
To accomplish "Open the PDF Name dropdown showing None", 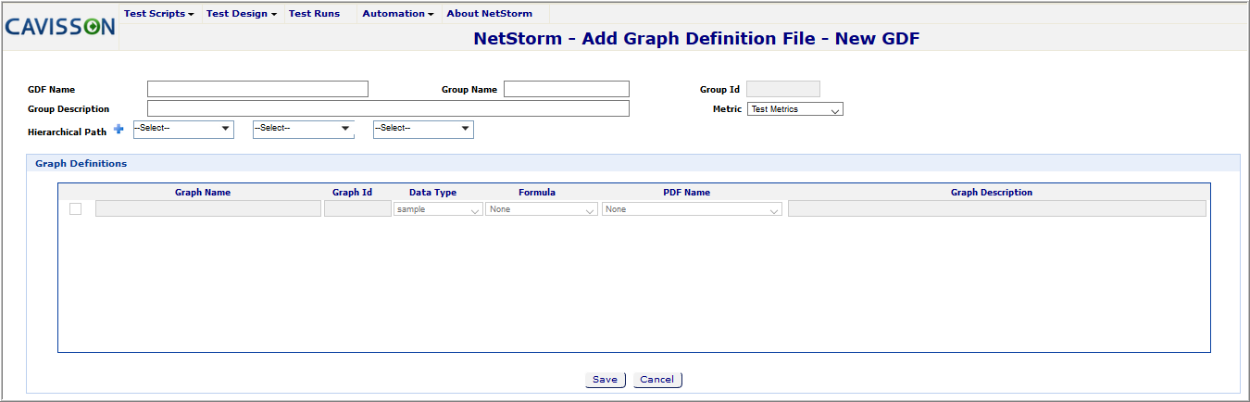I will pos(692,209).
